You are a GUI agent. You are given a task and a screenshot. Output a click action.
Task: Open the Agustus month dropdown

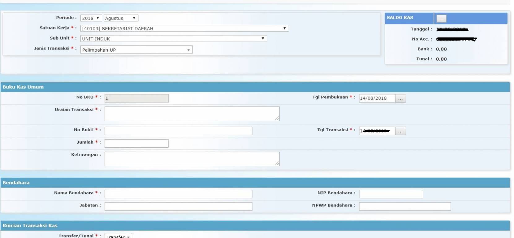tap(121, 18)
